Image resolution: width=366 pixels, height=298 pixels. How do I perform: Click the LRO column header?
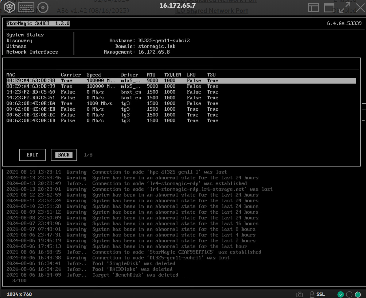pos(191,75)
